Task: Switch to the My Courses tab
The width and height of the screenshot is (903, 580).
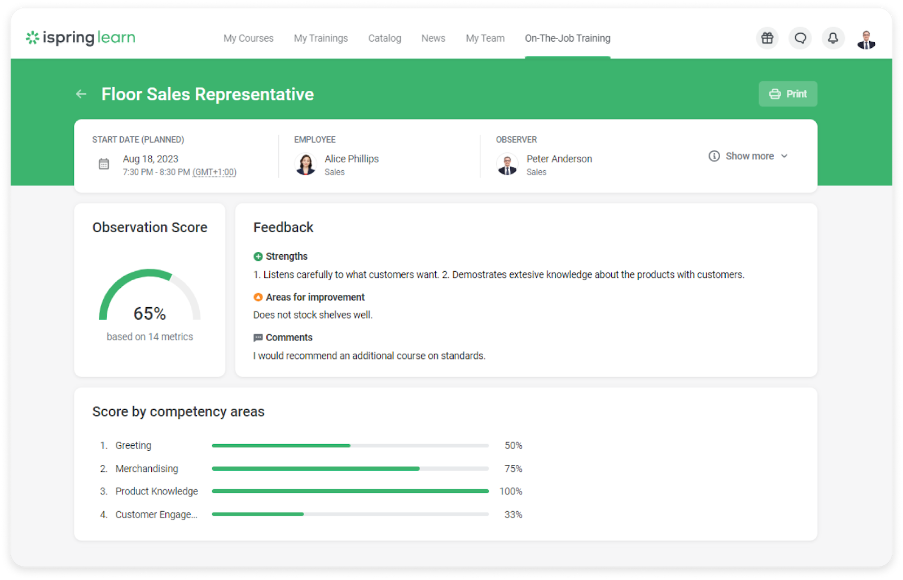Action: coord(248,38)
